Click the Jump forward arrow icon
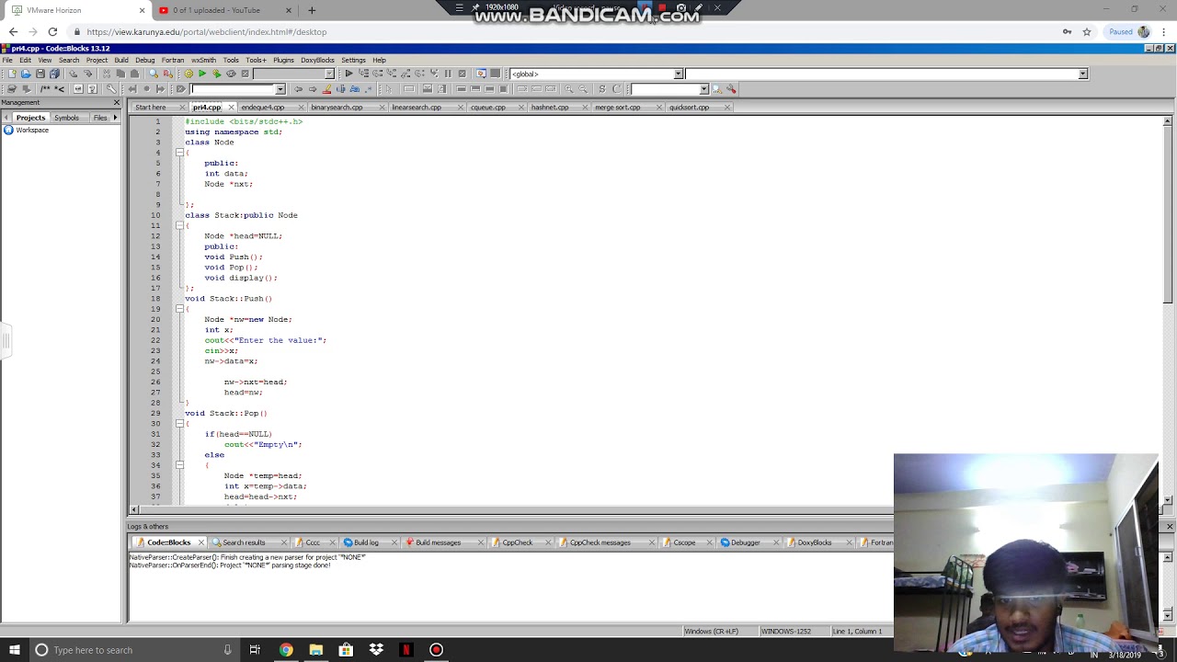The width and height of the screenshot is (1177, 662). point(313,88)
